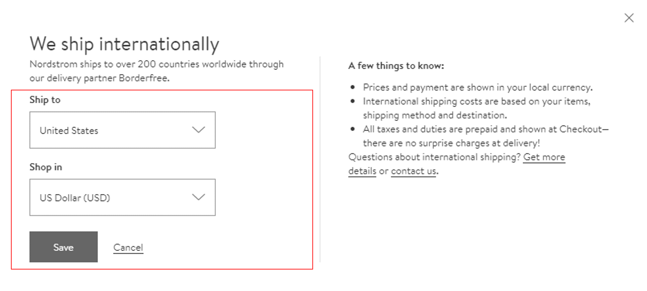Click the Shop in label

coord(46,167)
